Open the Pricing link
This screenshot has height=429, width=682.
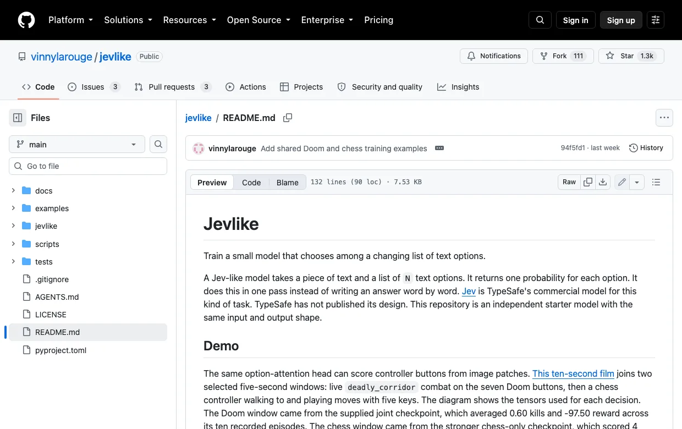click(x=378, y=20)
